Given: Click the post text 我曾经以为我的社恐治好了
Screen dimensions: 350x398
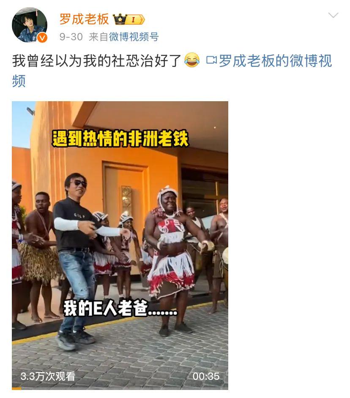Looking at the screenshot, I should coord(96,61).
